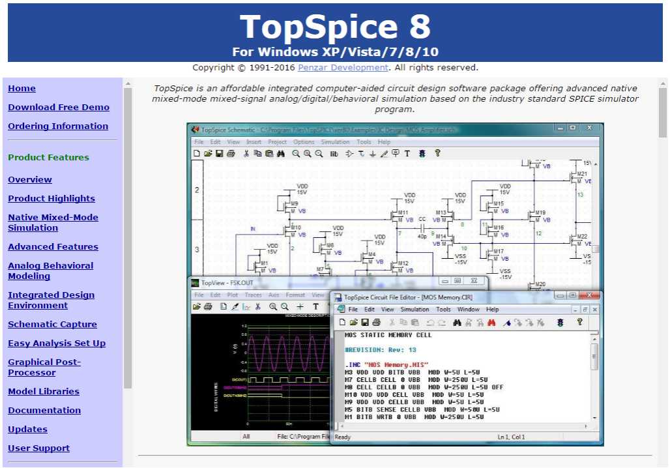Open Download Free Demo link
This screenshot has height=468, width=670.
(59, 108)
